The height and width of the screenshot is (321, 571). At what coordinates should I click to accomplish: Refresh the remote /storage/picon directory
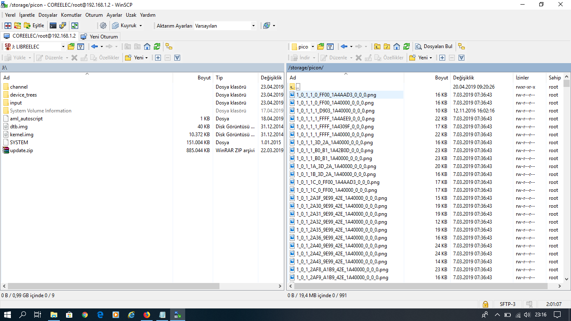pos(406,46)
